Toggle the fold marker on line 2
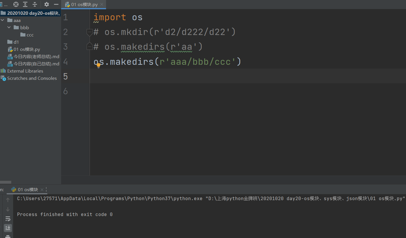Viewport: 406px width, 238px height. pyautogui.click(x=90, y=32)
